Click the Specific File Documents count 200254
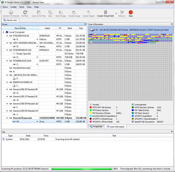The width and height of the screenshot is (175, 172). (x=160, y=122)
